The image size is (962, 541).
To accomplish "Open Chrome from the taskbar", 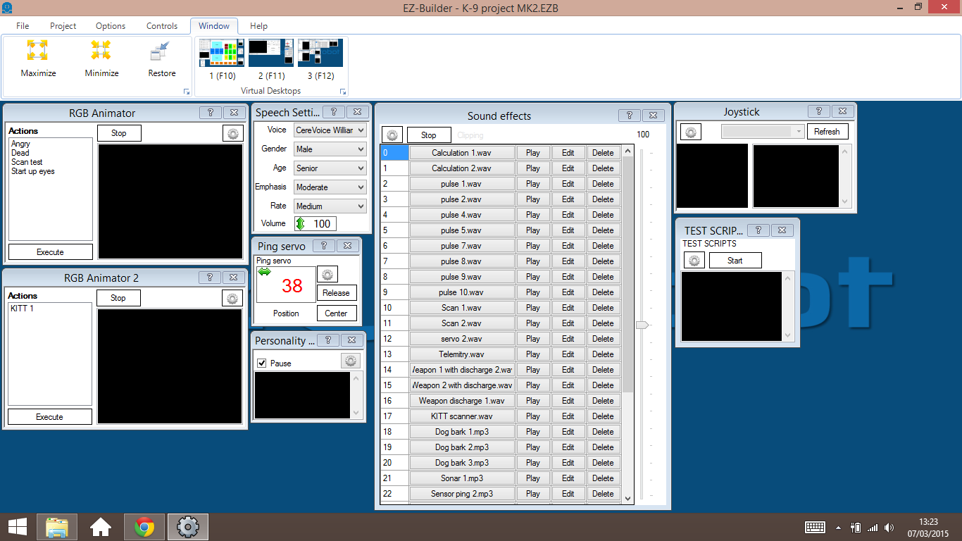I will tap(144, 526).
